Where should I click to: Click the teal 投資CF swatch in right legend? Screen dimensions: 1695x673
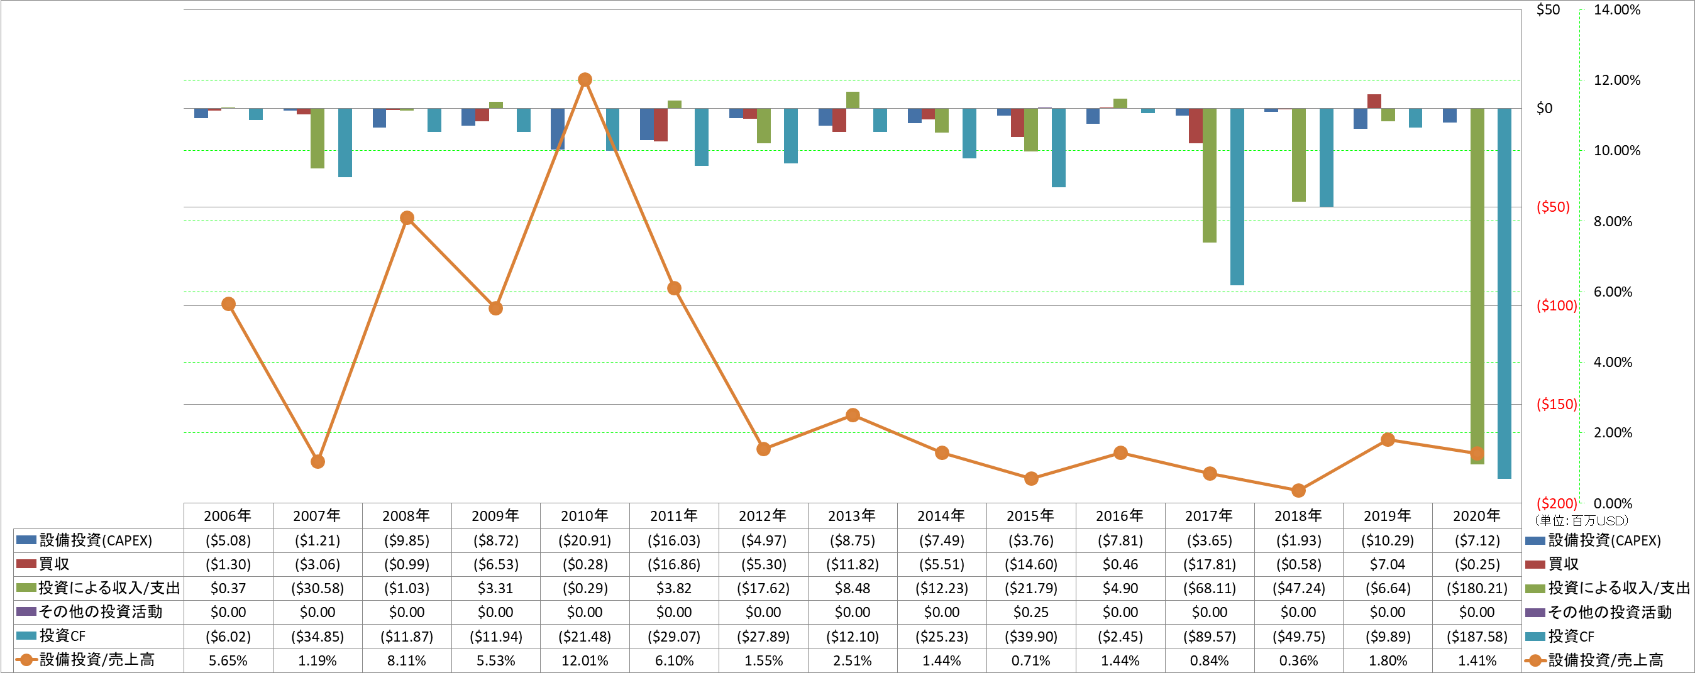click(x=1535, y=636)
